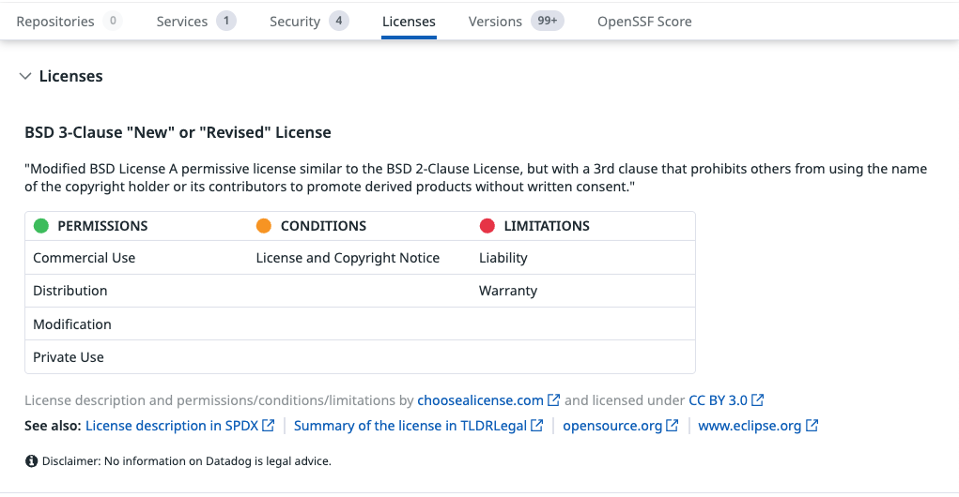Image resolution: width=959 pixels, height=497 pixels.
Task: Select the Versions tab
Action: tap(495, 22)
